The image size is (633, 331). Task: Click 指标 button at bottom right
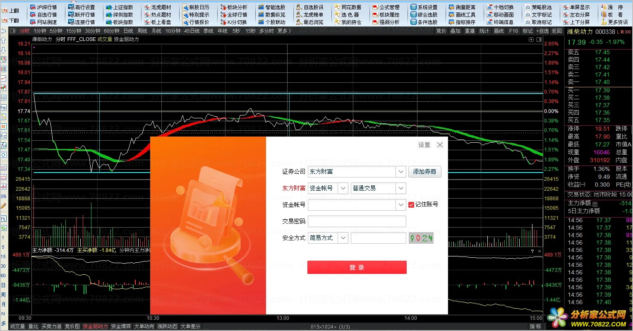(x=535, y=326)
